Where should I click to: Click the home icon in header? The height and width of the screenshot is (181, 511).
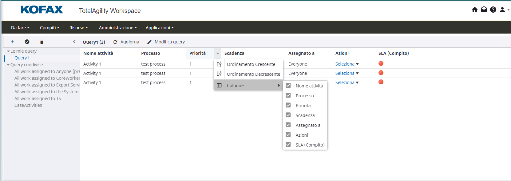point(474,10)
